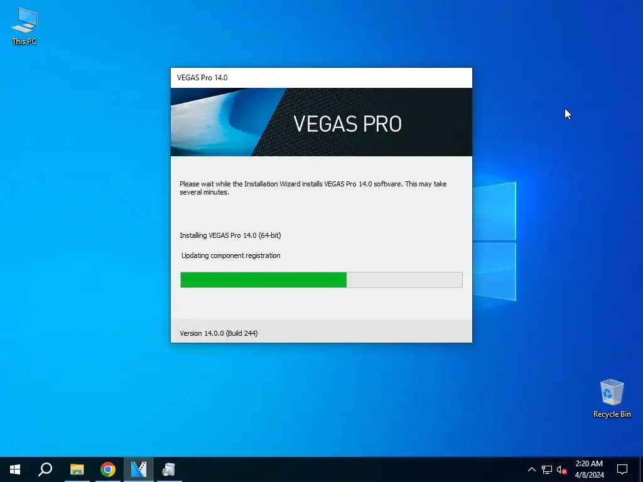Image resolution: width=643 pixels, height=482 pixels.
Task: Click the green installation progress bar
Action: coord(321,280)
